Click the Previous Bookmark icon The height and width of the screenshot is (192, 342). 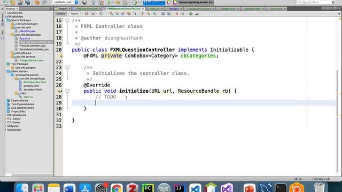(x=143, y=14)
